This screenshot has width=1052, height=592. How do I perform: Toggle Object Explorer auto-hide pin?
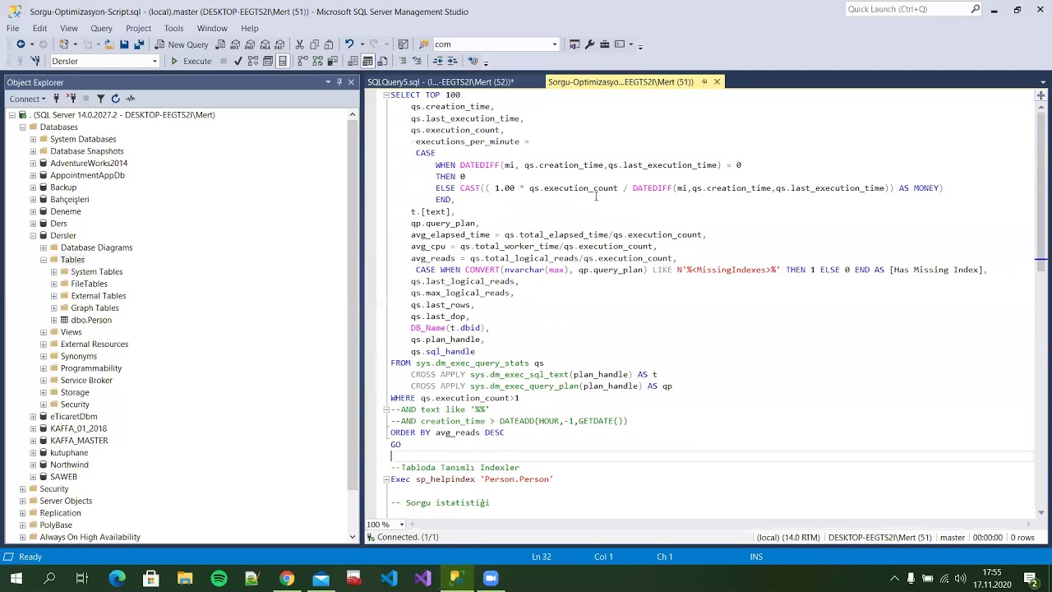pos(339,82)
